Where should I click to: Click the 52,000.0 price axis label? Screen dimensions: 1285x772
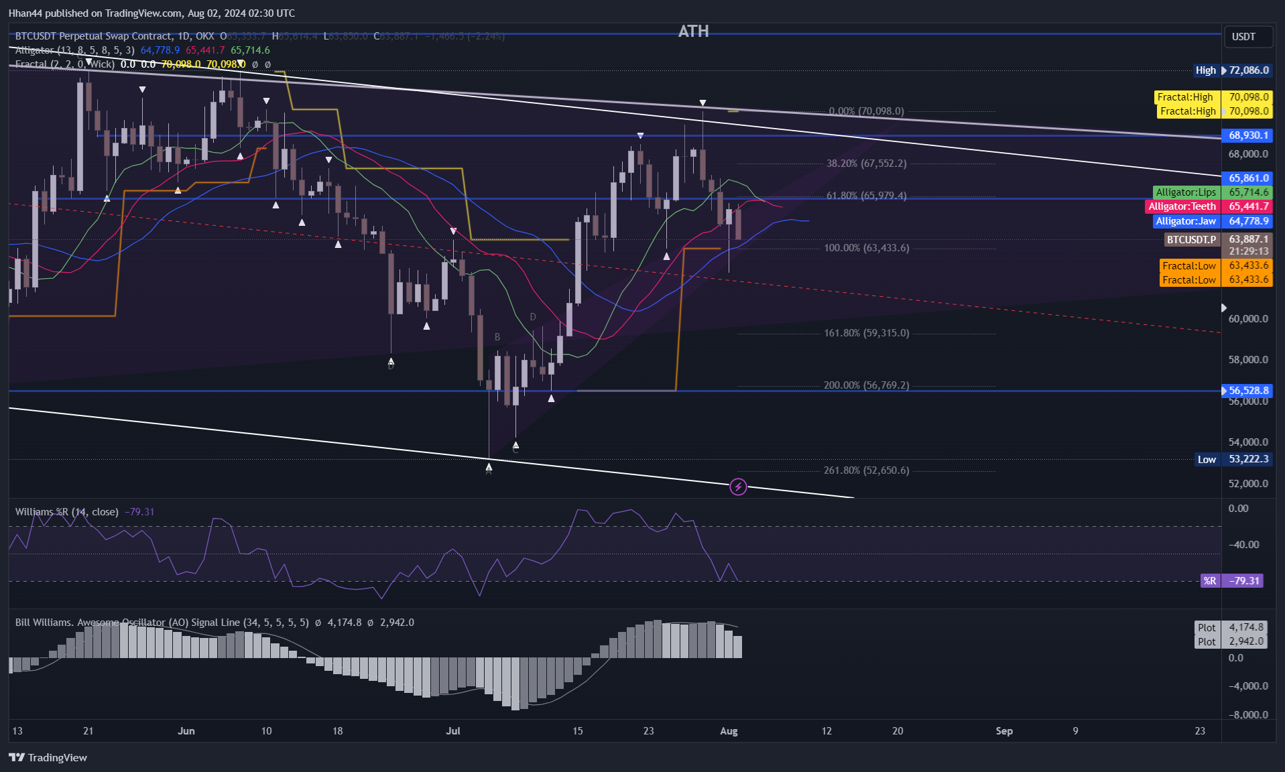1248,484
